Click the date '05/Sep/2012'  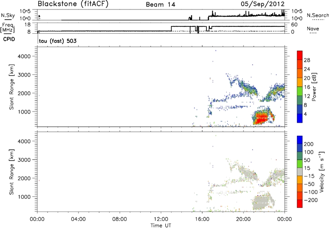[x=263, y=4]
